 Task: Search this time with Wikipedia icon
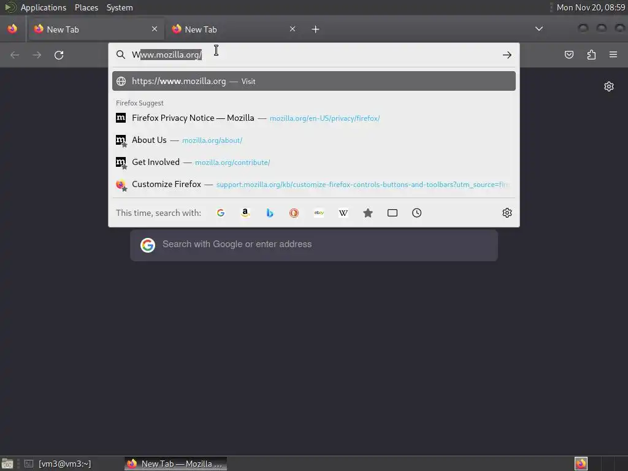pos(343,213)
